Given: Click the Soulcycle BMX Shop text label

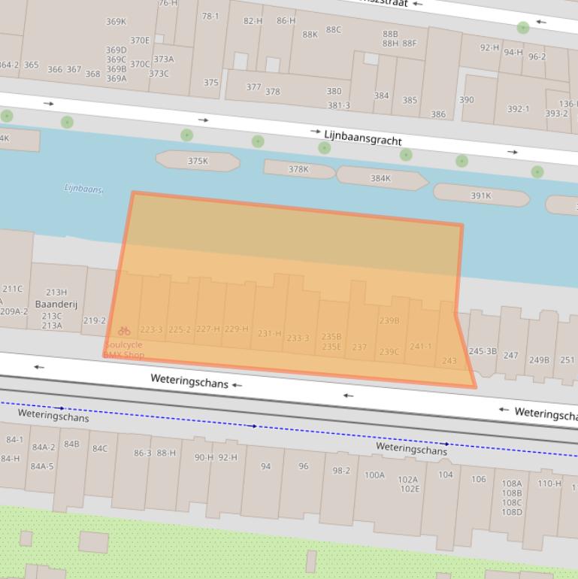Looking at the screenshot, I should point(124,350).
